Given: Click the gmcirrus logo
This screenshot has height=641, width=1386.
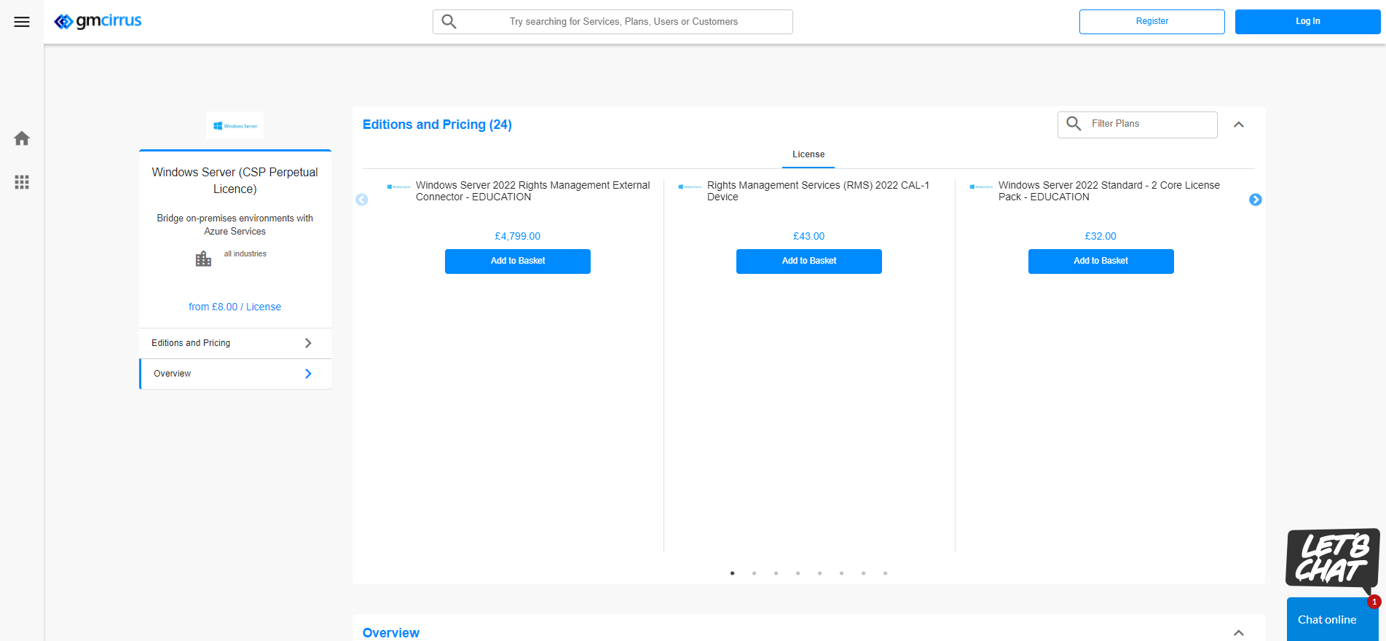Looking at the screenshot, I should (x=98, y=21).
